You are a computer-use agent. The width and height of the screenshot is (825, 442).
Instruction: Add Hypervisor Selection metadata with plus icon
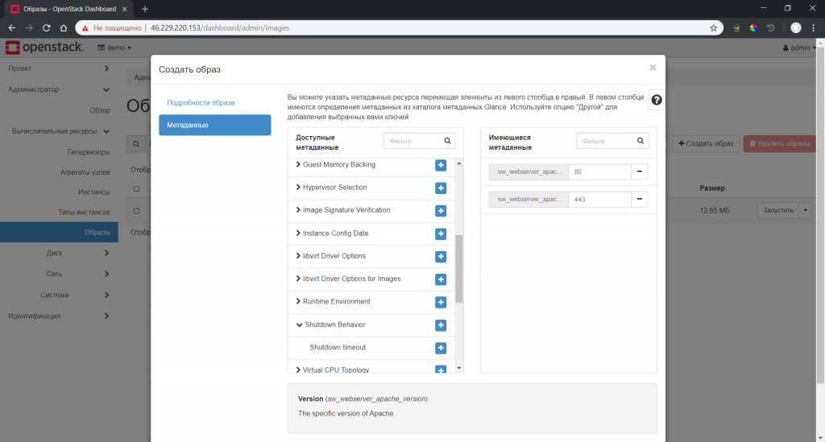(441, 188)
